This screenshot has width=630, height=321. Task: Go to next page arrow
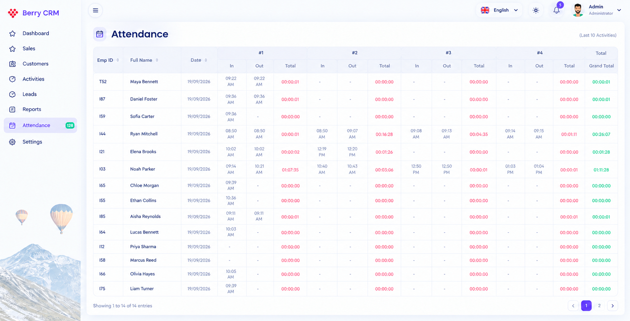[x=612, y=306]
